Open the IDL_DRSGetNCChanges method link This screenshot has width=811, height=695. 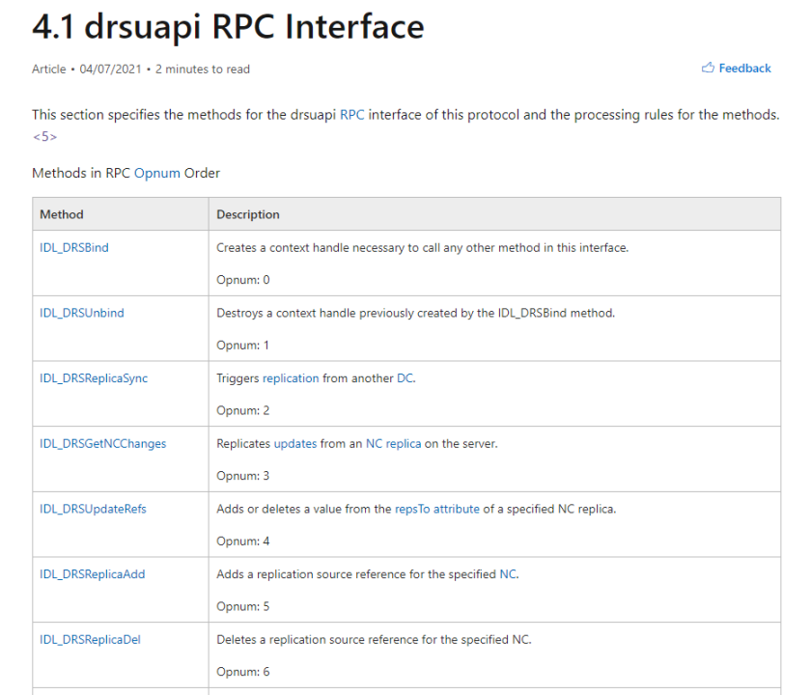(x=102, y=444)
